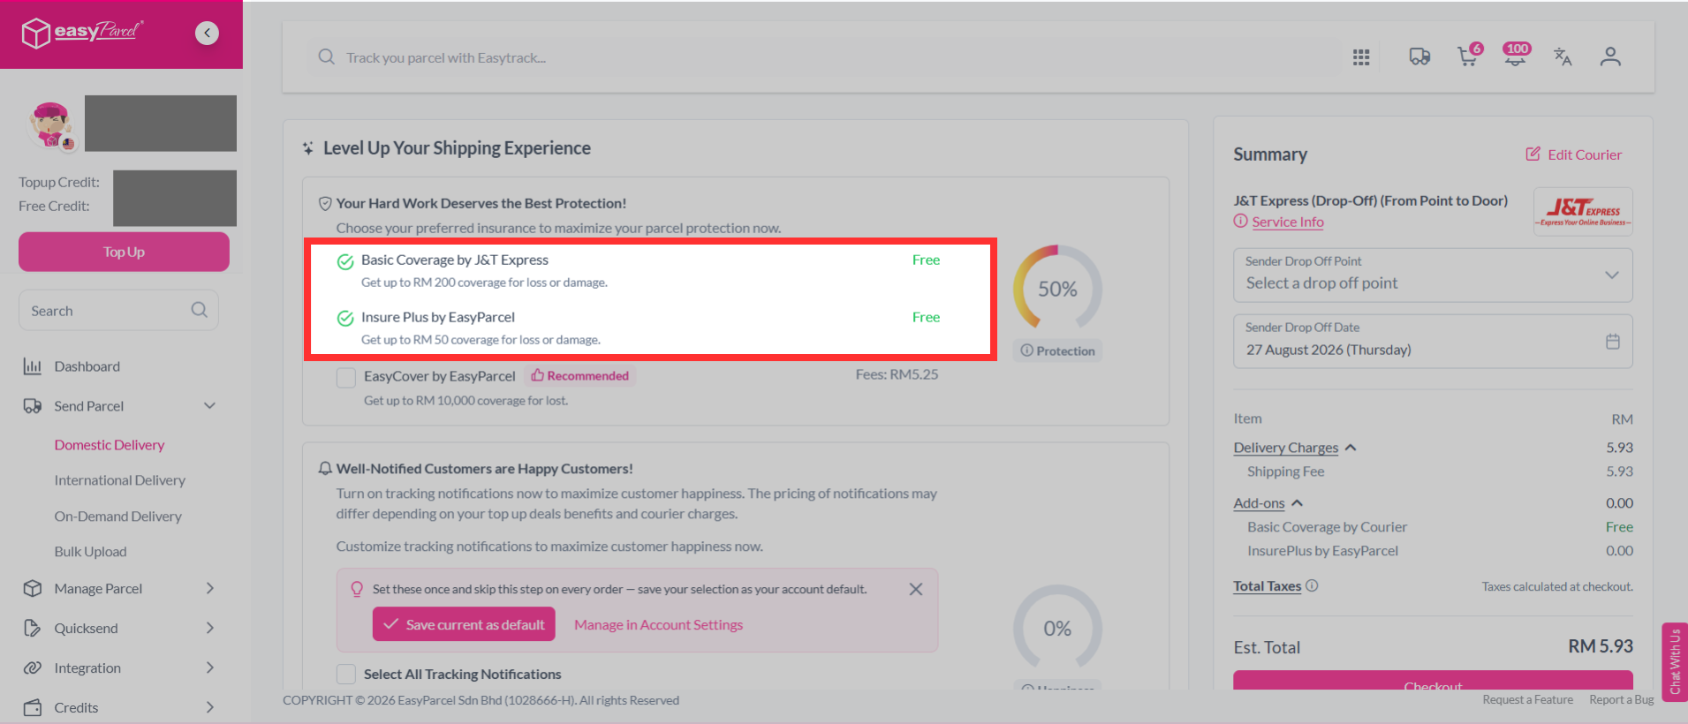Click the Total Taxes info icon
The image size is (1688, 724).
click(1312, 585)
